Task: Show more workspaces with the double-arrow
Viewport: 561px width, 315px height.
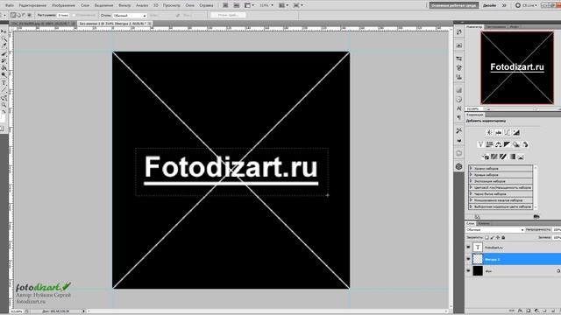Action: pyautogui.click(x=504, y=5)
